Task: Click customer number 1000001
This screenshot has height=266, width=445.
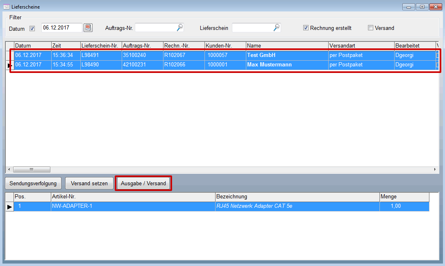Action: coord(225,65)
